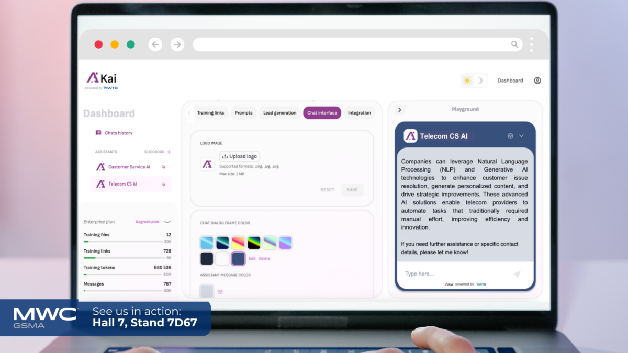
Task: Open Chats history from the sidebar
Action: (x=114, y=133)
